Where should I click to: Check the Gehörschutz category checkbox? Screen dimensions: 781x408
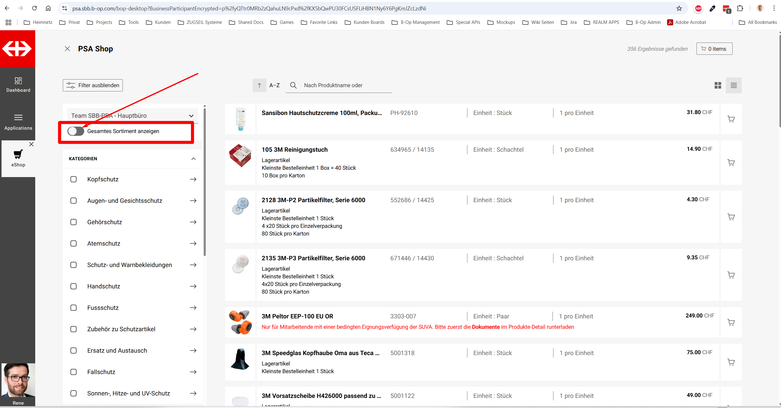[x=74, y=222]
